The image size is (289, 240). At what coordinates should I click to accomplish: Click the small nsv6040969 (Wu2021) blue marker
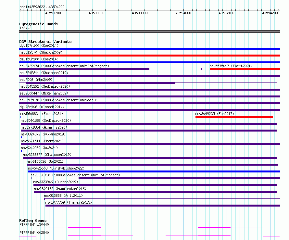pos(21,151)
